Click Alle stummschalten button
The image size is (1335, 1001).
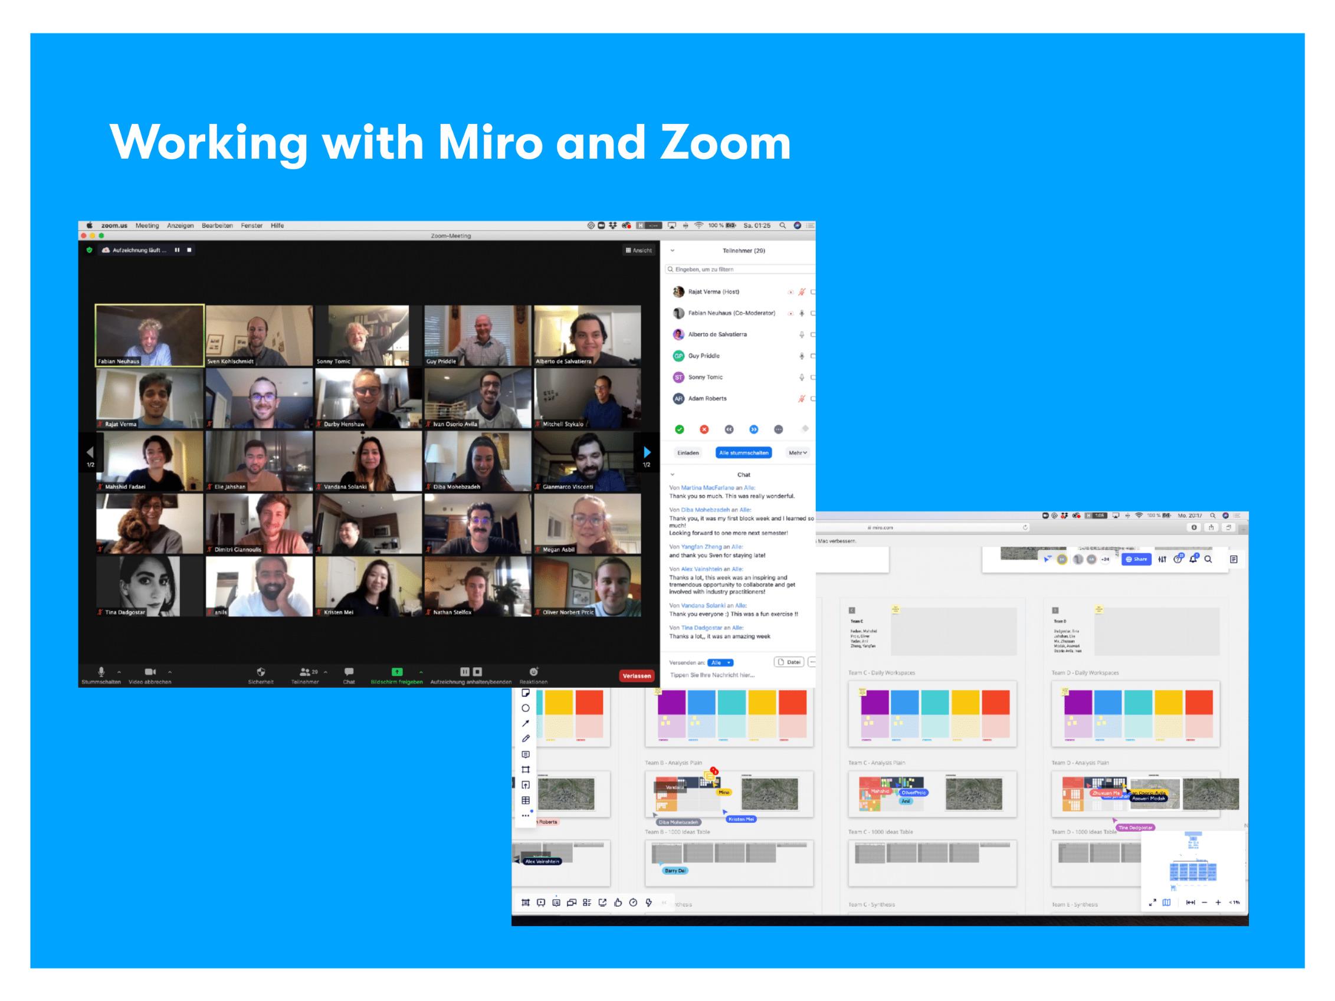click(x=743, y=452)
